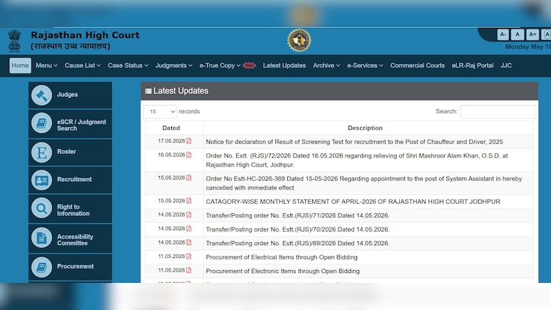Screen dimensions: 551x310
Task: Open PDF for Electronic Items procurement
Action: pos(189,270)
